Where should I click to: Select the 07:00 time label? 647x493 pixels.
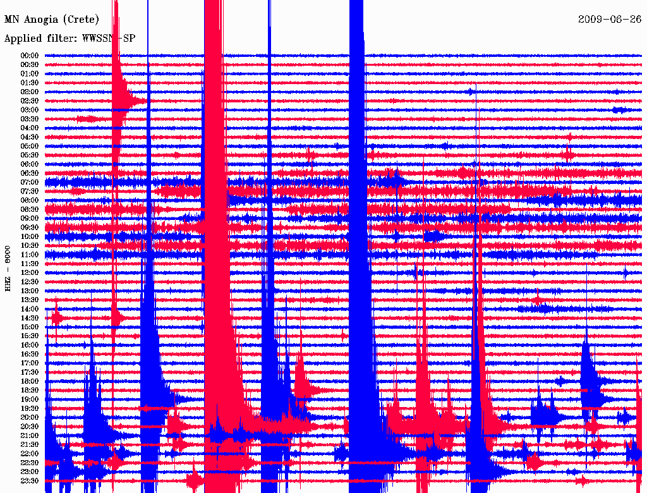30,182
